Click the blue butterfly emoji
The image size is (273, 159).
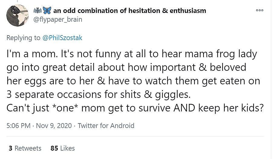pyautogui.click(x=47, y=11)
